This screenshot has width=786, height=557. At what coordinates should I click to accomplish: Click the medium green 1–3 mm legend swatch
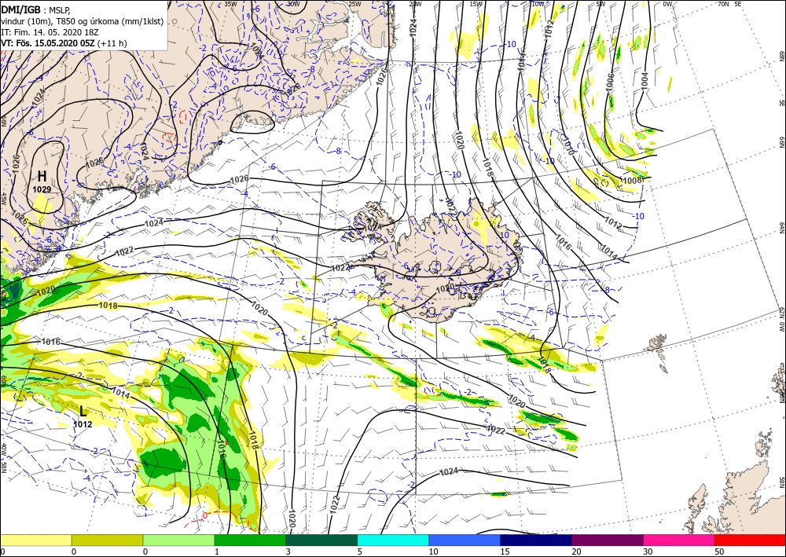pyautogui.click(x=250, y=540)
